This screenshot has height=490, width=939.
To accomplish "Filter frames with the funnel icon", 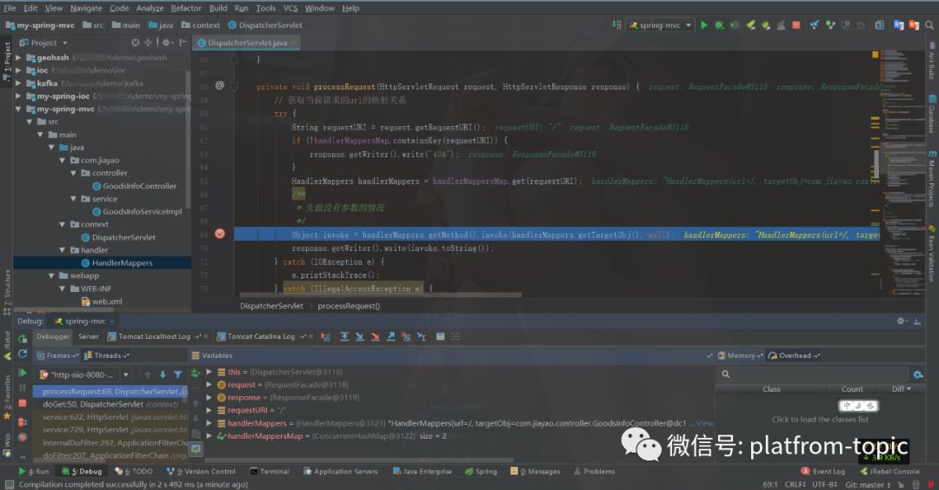I will click(x=178, y=374).
